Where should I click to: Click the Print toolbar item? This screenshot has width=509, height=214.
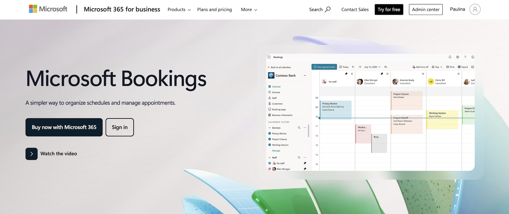click(x=450, y=67)
